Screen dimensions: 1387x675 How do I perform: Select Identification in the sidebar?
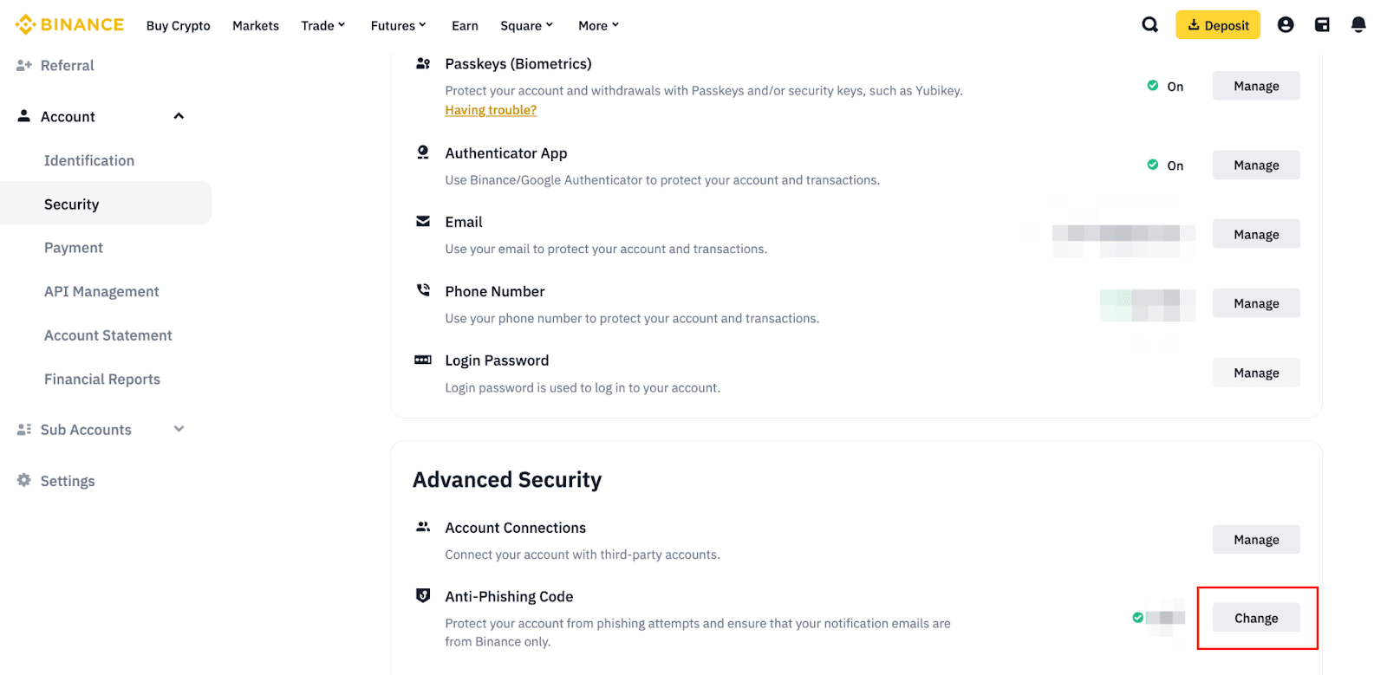(89, 161)
